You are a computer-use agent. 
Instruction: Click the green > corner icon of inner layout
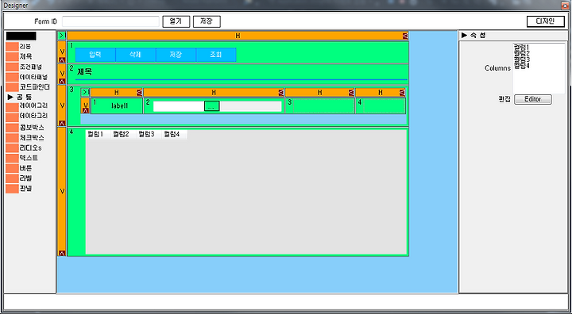(85, 93)
